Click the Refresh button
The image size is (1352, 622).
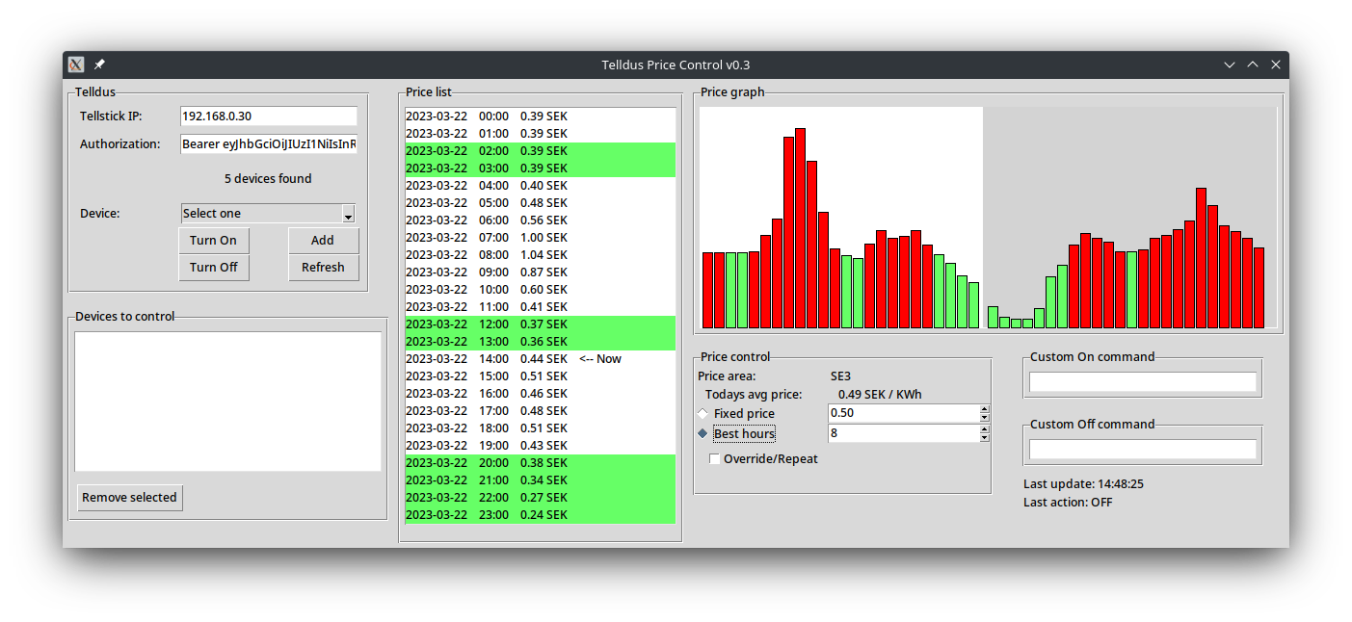click(324, 268)
